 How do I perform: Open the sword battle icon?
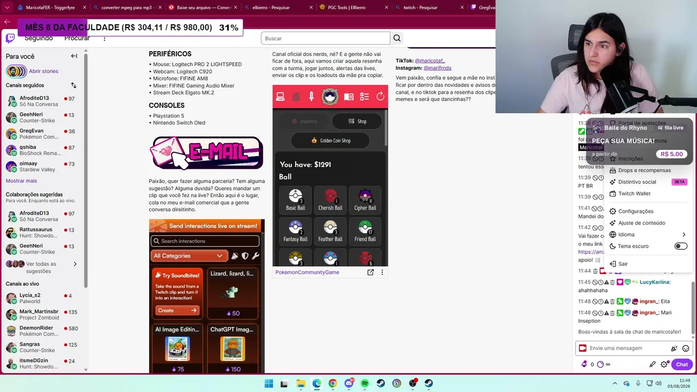311,97
